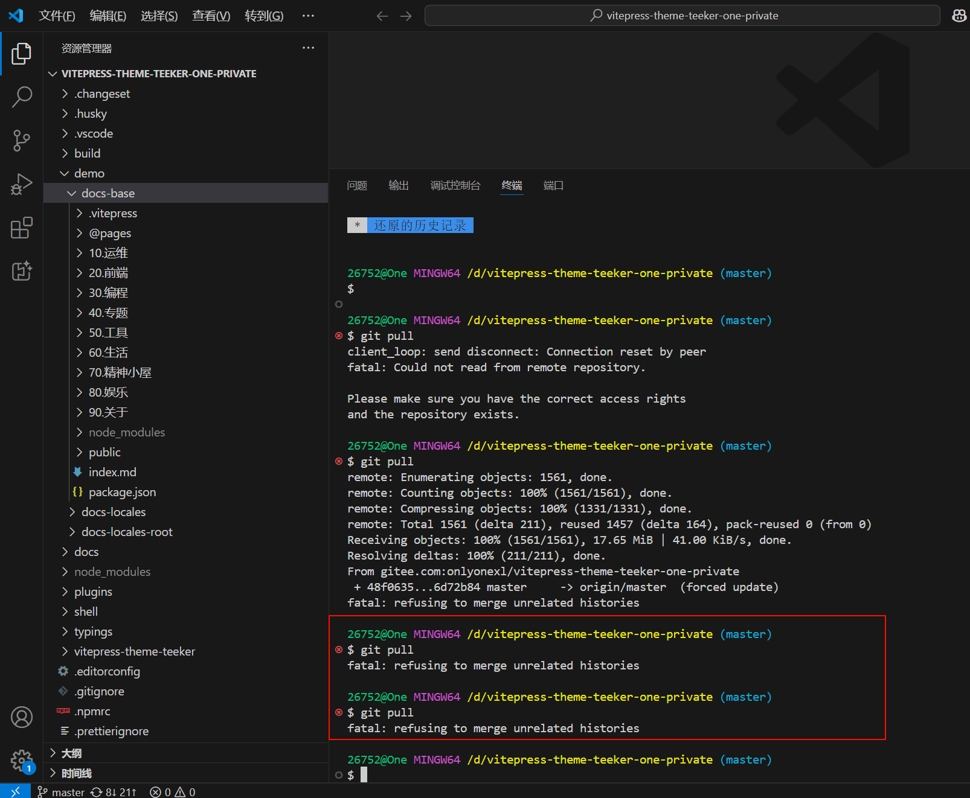The height and width of the screenshot is (798, 970).
Task: Open the Accounts icon
Action: pyautogui.click(x=21, y=717)
